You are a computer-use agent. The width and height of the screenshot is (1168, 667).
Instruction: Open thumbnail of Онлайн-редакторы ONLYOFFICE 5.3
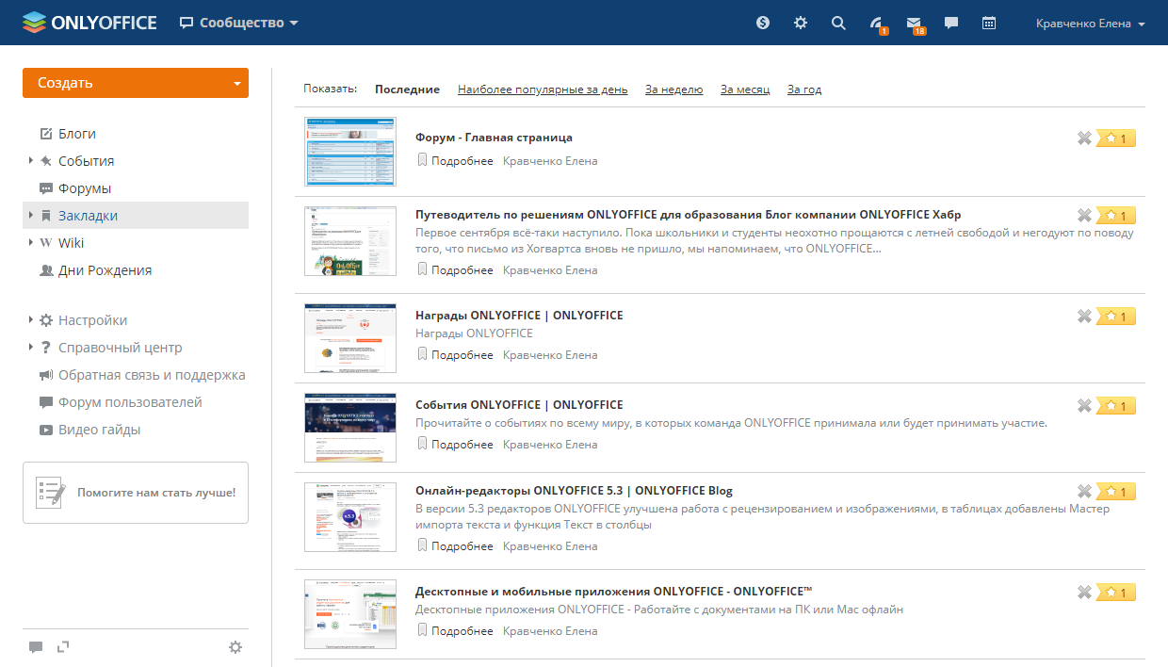[x=350, y=516]
